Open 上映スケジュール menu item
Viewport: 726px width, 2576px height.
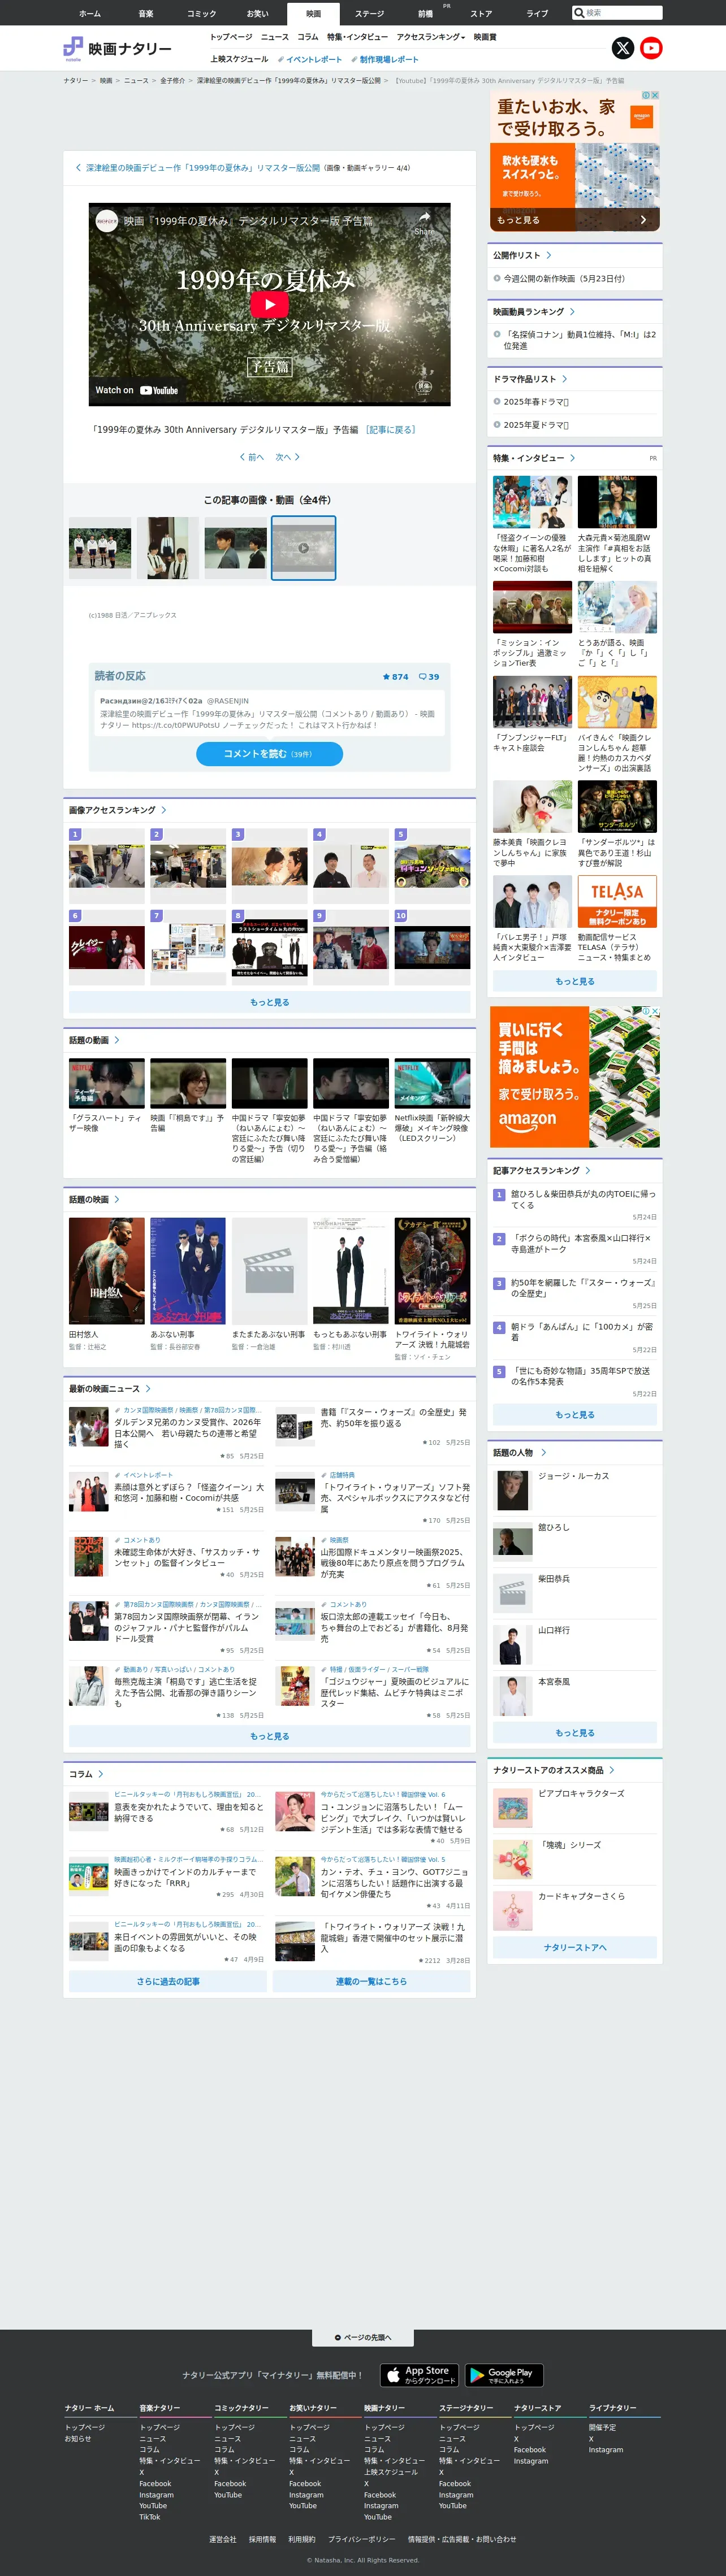coord(239,59)
